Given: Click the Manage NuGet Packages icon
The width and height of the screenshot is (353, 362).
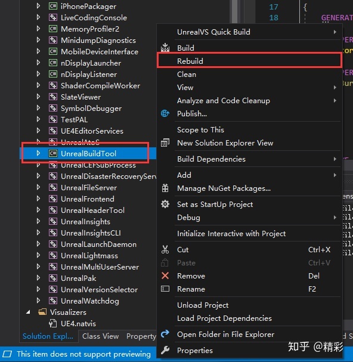Looking at the screenshot, I should (165, 188).
